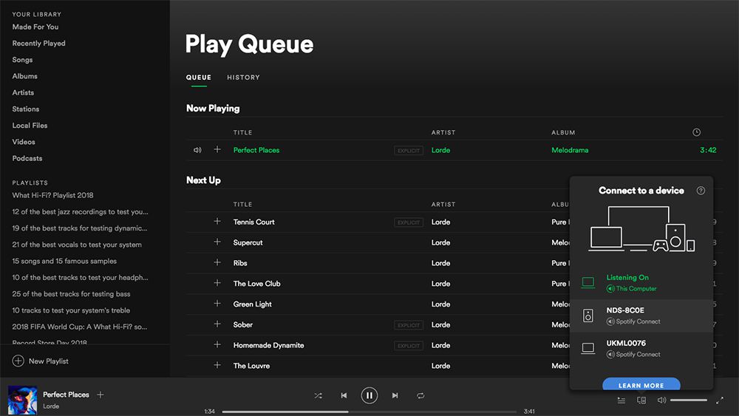The height and width of the screenshot is (416, 739).
Task: Add Green Light to library
Action: [x=217, y=304]
